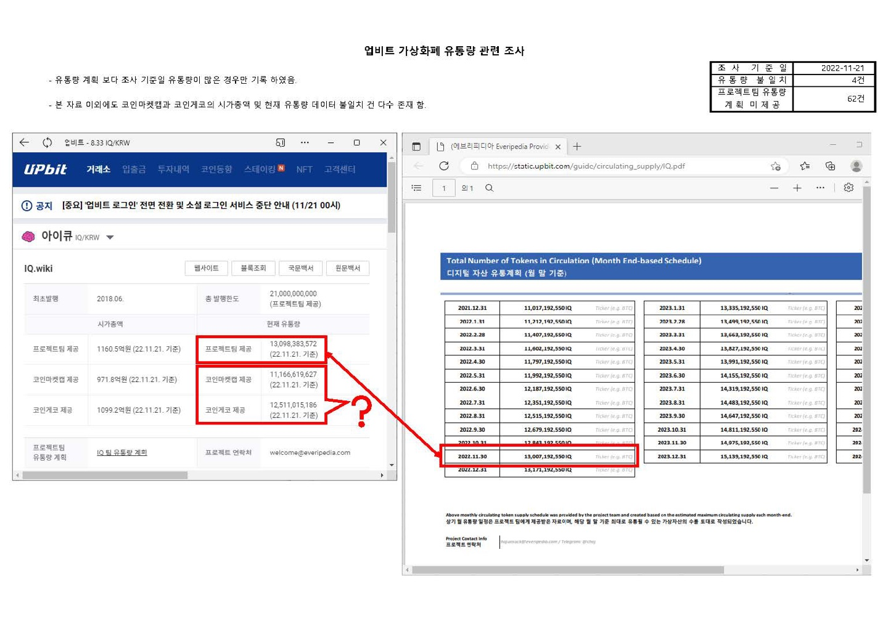The width and height of the screenshot is (888, 621).
Task: Click the 2022-11-21 survey date cell
Action: point(834,68)
